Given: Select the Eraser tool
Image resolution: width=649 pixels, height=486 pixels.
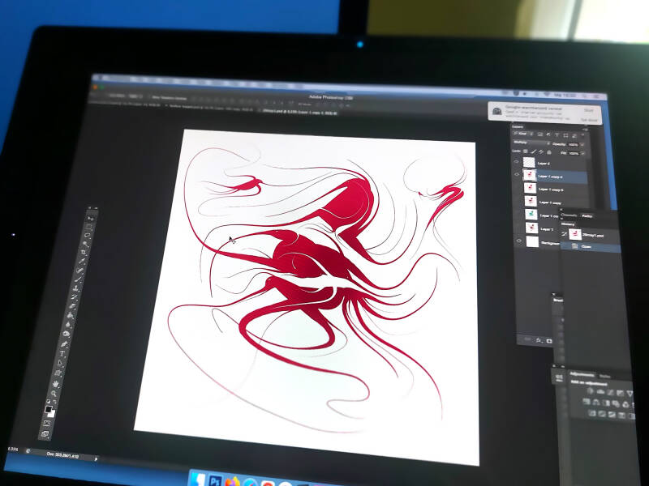Looking at the screenshot, I should [x=72, y=306].
